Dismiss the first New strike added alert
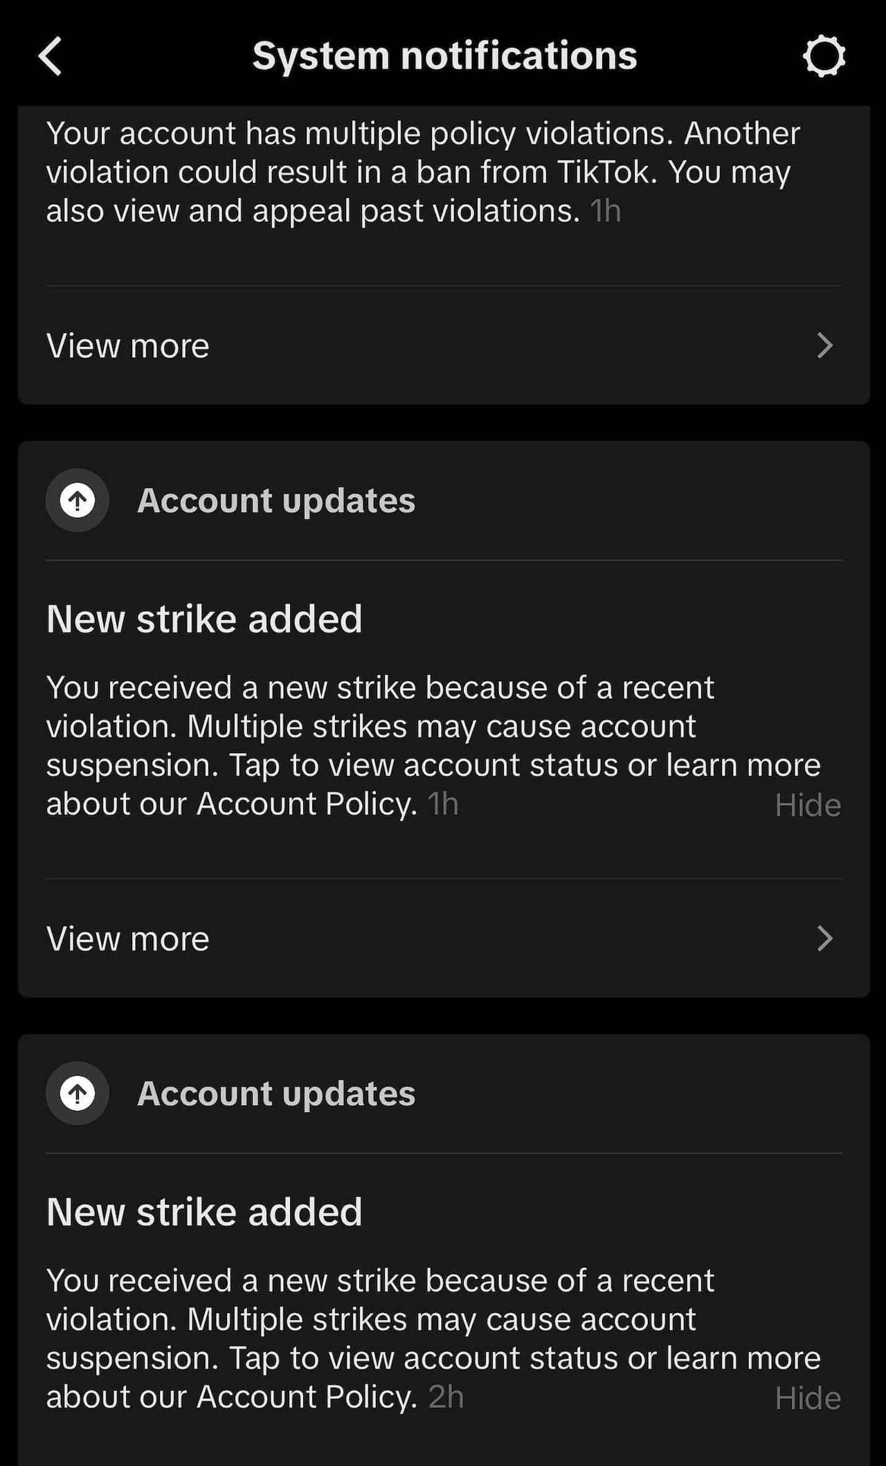 pos(807,804)
